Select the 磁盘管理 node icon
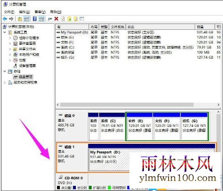Image resolution: width=223 pixels, height=191 pixels. pyautogui.click(x=16, y=76)
